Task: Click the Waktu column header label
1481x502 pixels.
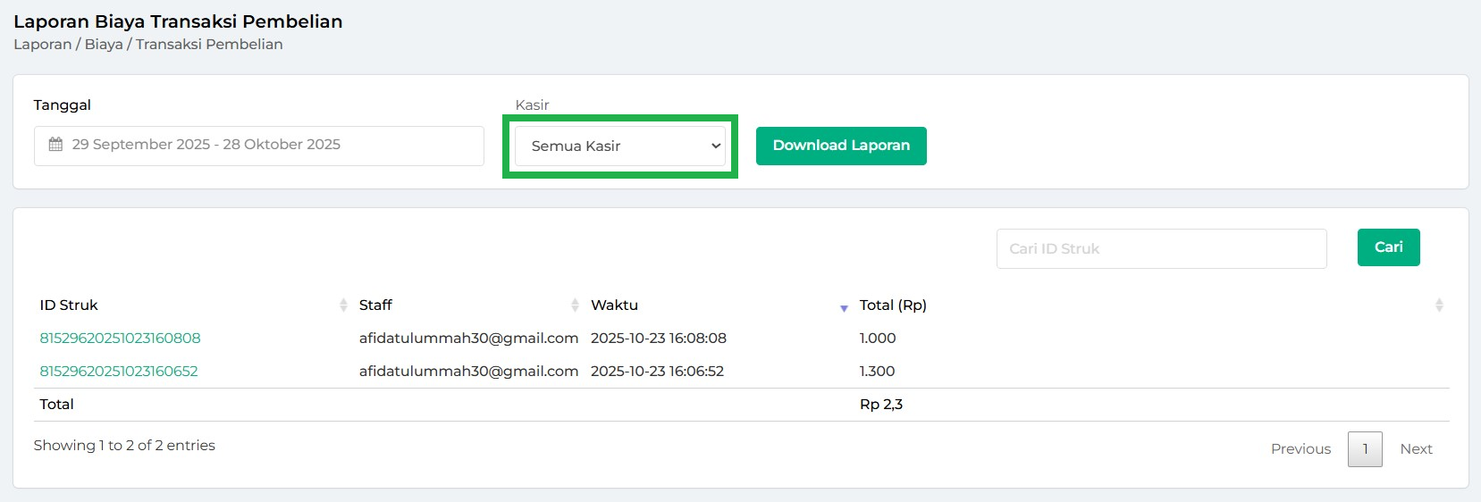Action: click(x=614, y=305)
